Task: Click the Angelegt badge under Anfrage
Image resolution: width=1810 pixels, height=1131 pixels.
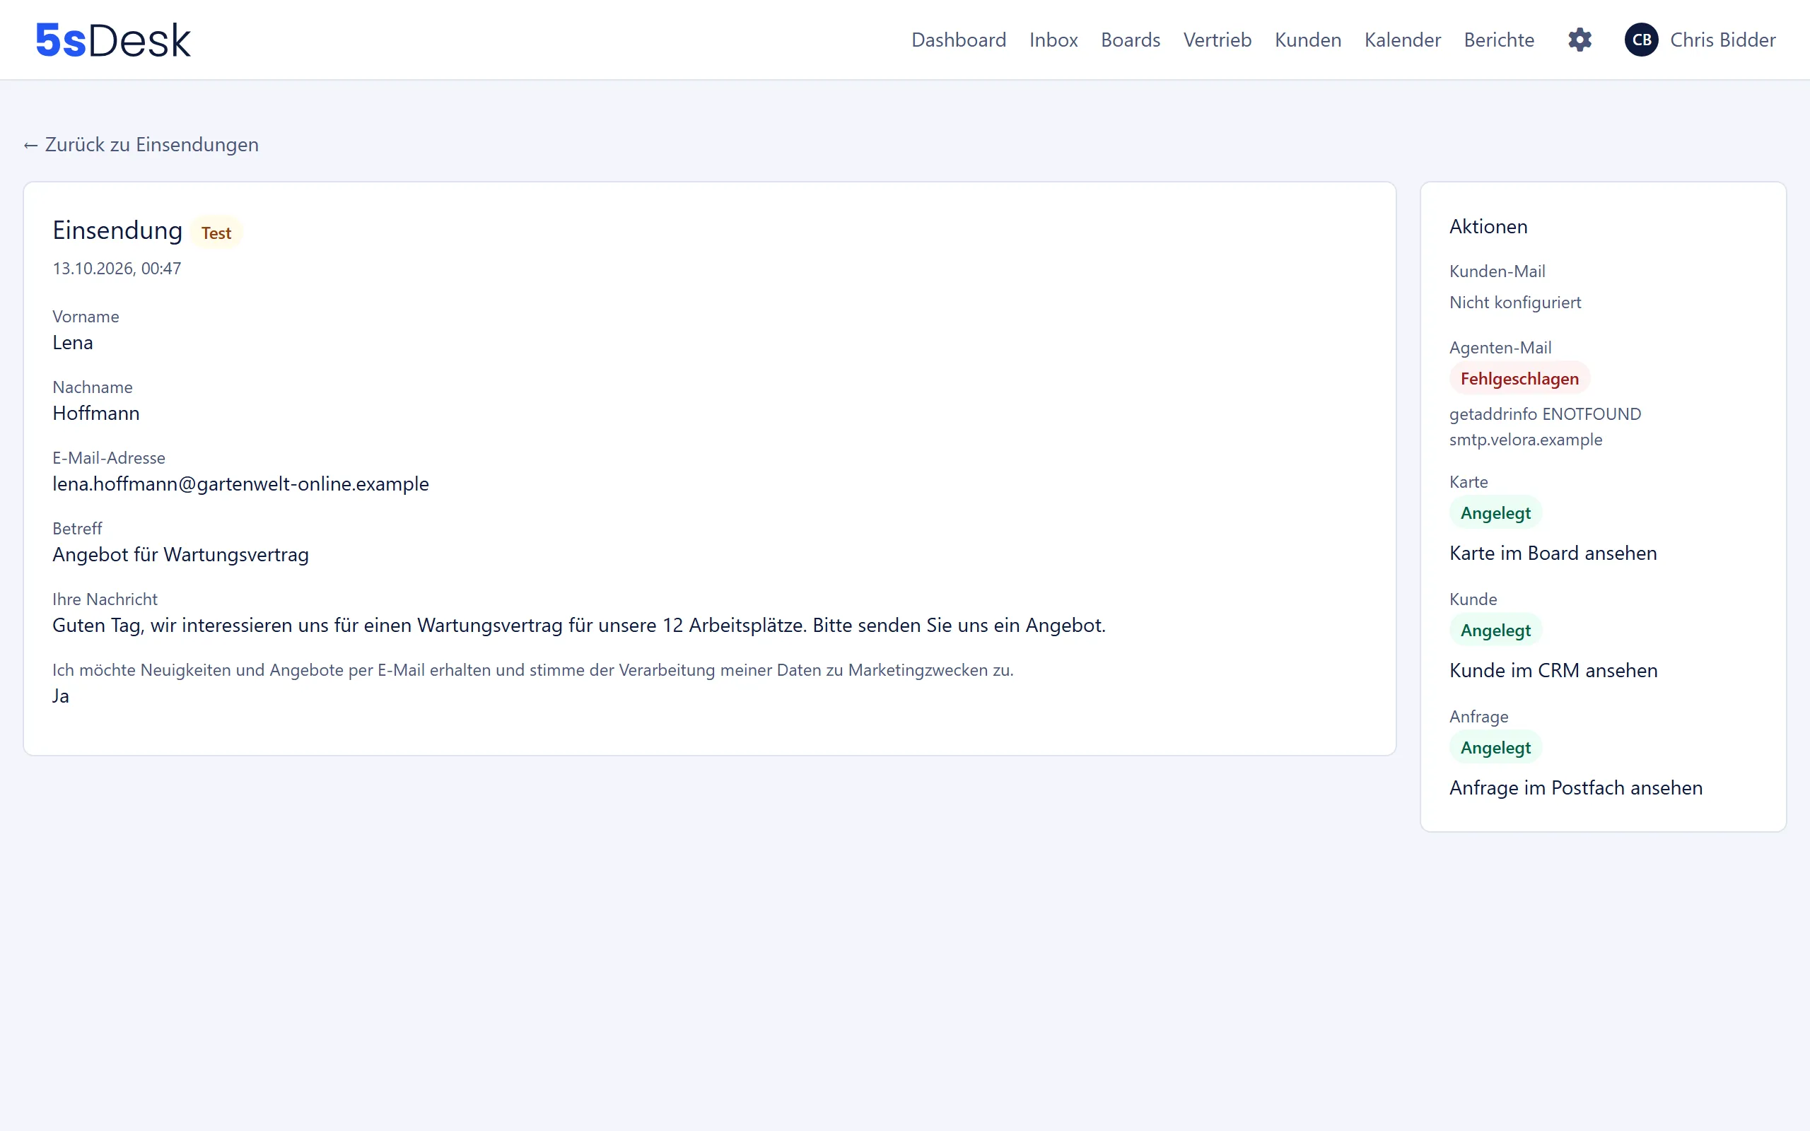Action: pos(1495,747)
